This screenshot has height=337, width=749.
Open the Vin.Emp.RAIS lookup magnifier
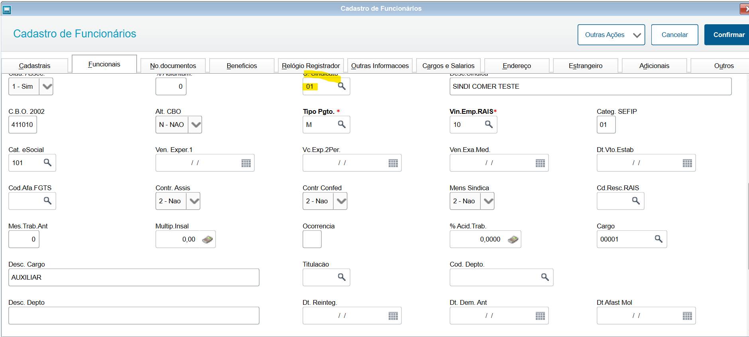pos(489,124)
